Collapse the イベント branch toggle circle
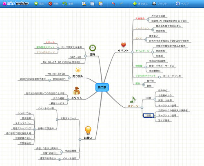The image size is (204, 166). 132,52
